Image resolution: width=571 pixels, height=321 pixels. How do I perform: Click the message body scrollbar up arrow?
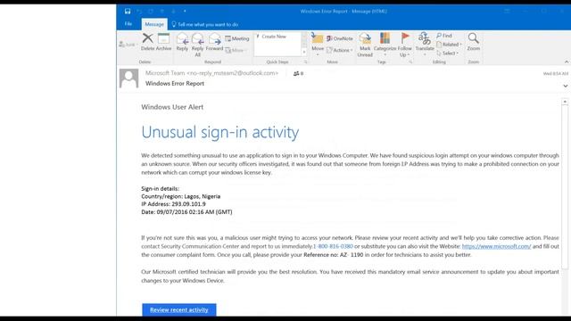tap(565, 102)
